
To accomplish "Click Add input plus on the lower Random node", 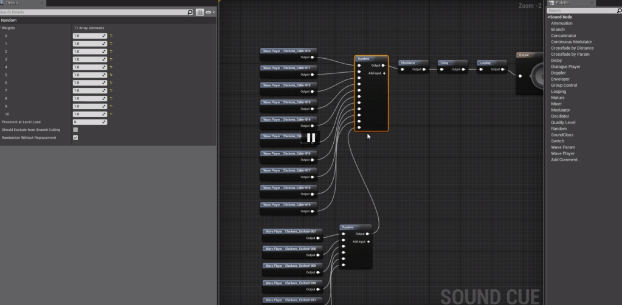I will (x=368, y=241).
